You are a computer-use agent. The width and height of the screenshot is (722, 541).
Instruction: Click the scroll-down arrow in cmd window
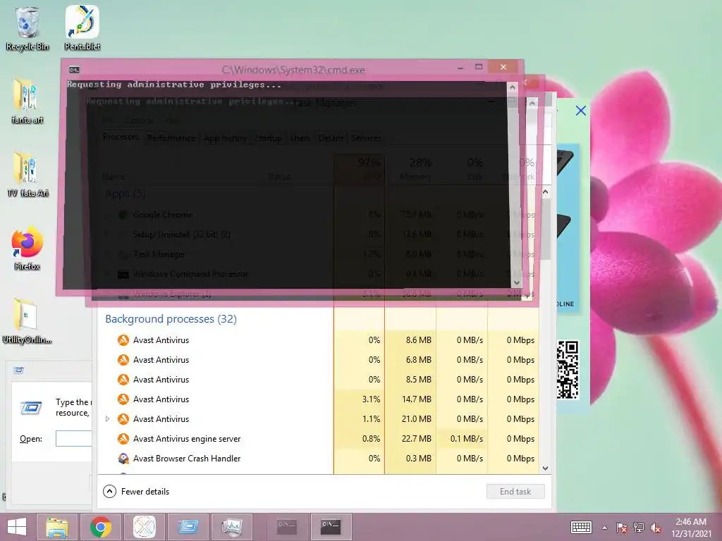pos(516,282)
